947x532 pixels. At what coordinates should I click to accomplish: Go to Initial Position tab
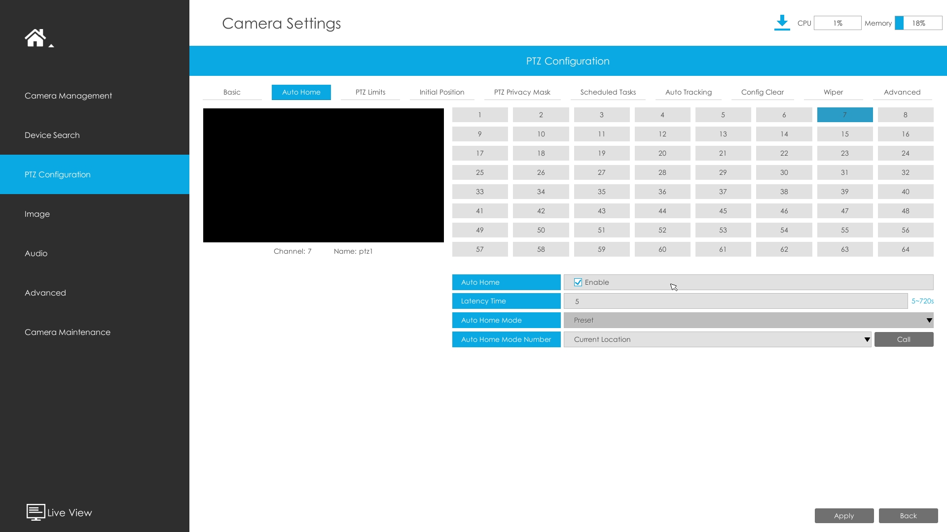coord(442,92)
